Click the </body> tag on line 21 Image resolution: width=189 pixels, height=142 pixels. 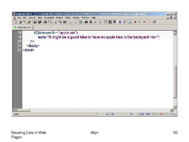pos(33,46)
